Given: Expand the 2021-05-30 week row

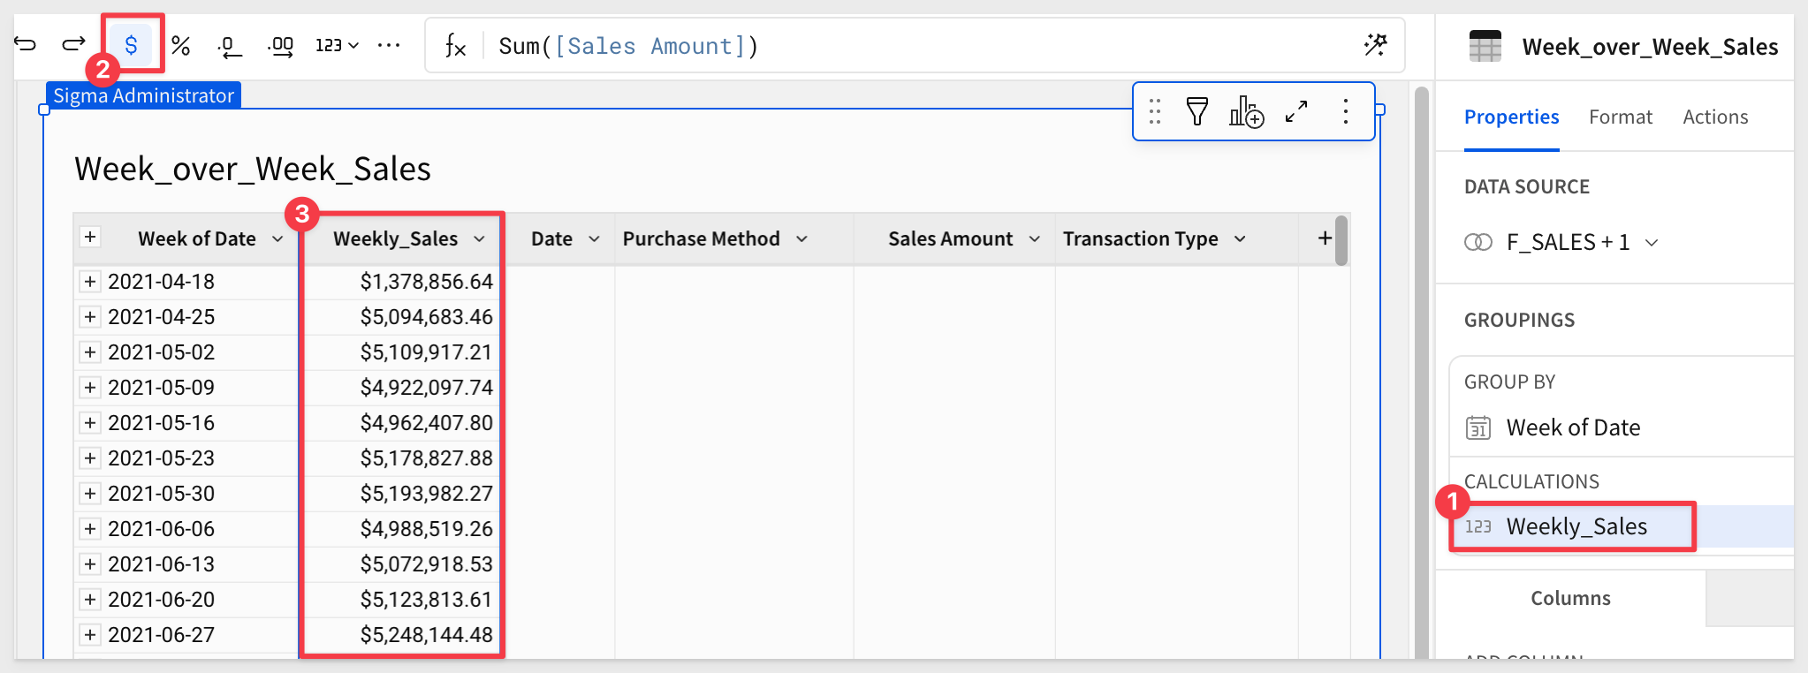Looking at the screenshot, I should tap(89, 494).
